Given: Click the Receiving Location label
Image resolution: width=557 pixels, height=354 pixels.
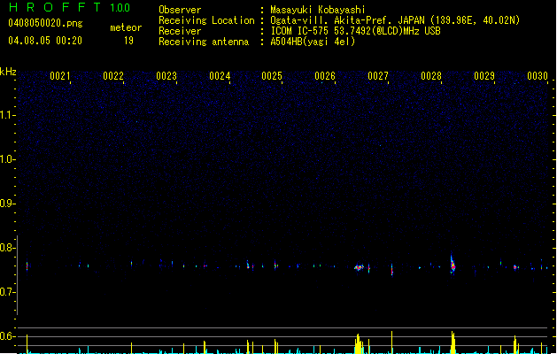Looking at the screenshot, I should point(206,20).
